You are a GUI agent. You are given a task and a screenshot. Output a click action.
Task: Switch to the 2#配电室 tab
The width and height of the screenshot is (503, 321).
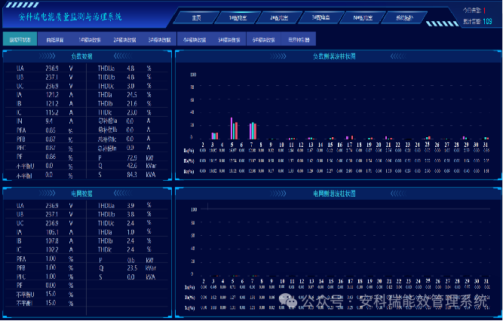pos(279,17)
